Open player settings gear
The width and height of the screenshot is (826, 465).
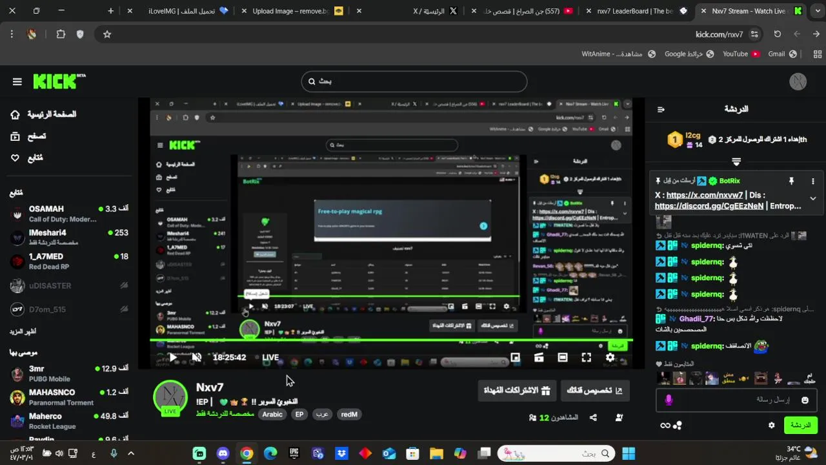click(x=610, y=357)
